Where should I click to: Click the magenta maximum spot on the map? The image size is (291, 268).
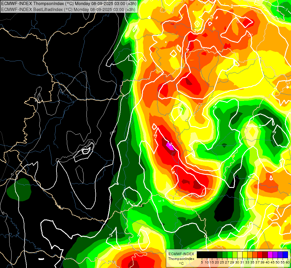pos(170,146)
